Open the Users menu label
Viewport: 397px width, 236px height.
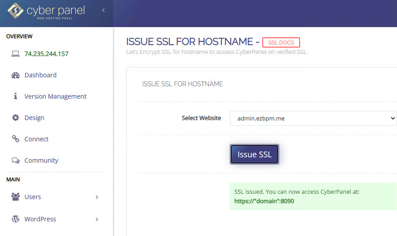coord(32,197)
